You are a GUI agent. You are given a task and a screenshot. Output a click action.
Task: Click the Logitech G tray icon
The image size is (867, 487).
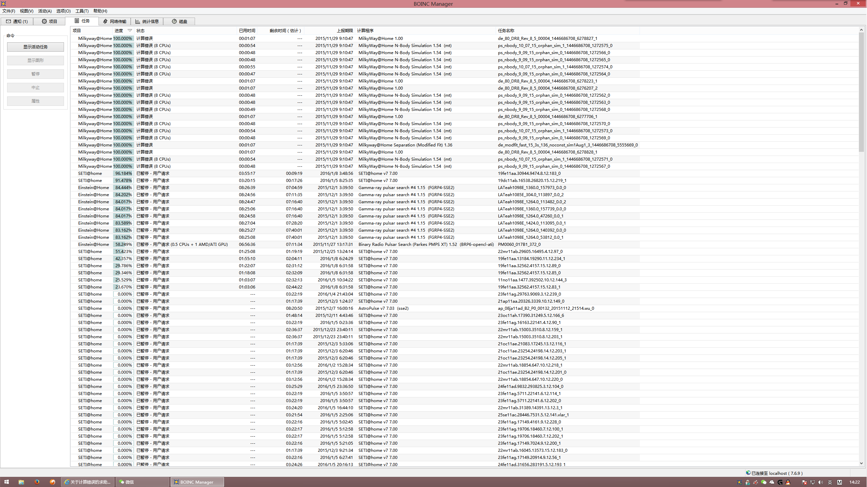coord(780,482)
